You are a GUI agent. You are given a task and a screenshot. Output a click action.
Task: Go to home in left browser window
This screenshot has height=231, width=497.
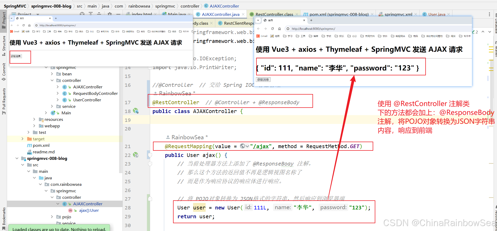pyautogui.click(x=29, y=25)
